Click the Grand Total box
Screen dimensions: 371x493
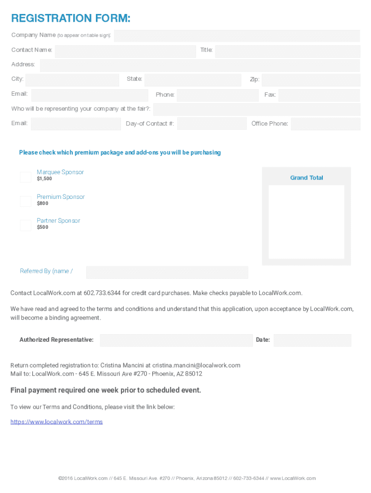(306, 222)
